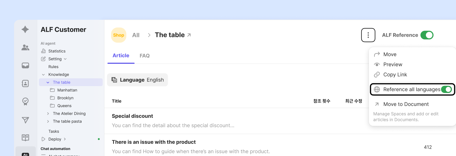The height and width of the screenshot is (156, 456).
Task: Expand The Atelier Dining tree item
Action: [48, 114]
